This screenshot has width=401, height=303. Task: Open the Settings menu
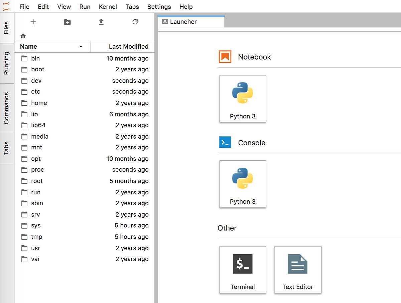tap(159, 7)
